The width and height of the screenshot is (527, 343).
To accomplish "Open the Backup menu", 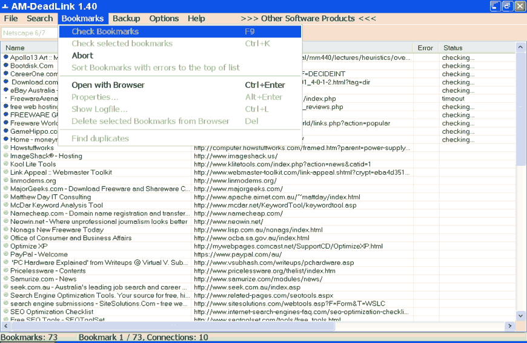I will (x=126, y=19).
